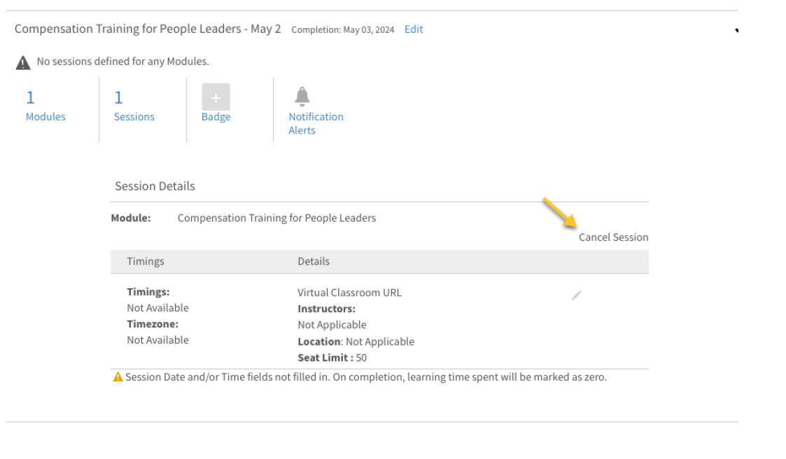Switch to the Sessions tab
The image size is (786, 459).
click(x=134, y=117)
